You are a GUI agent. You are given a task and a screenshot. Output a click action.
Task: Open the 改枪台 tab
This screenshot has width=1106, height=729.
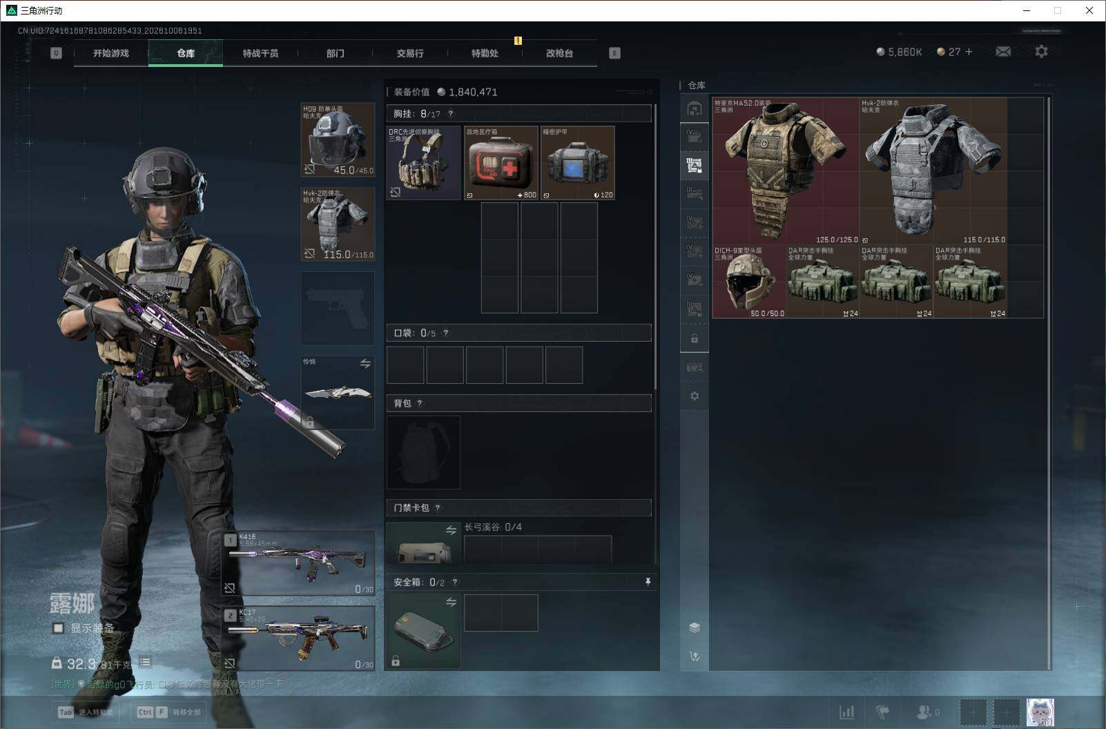pos(559,53)
